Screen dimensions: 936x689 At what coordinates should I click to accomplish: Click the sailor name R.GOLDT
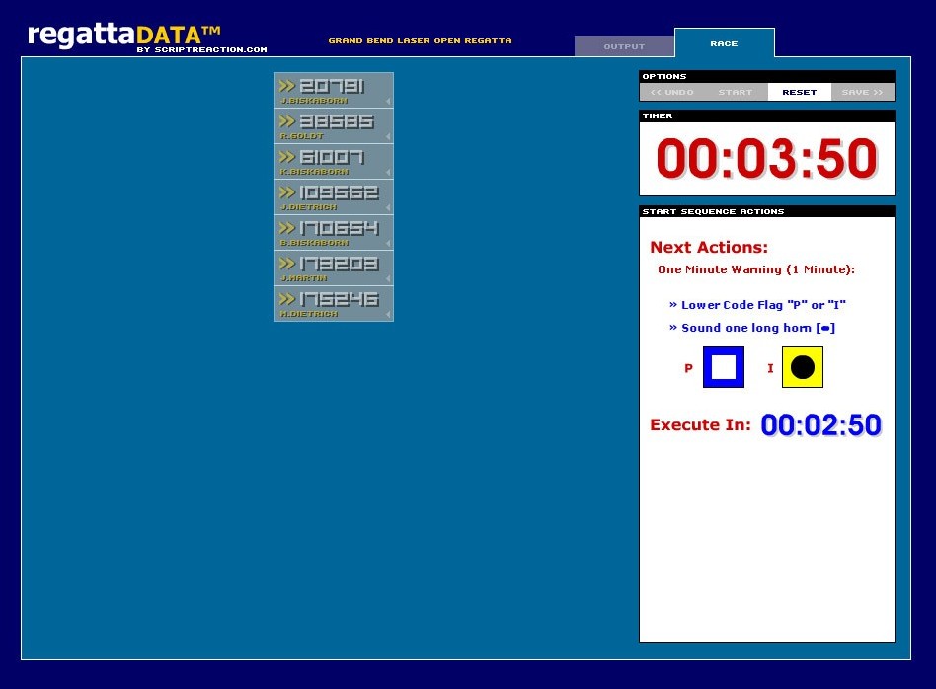coord(302,136)
